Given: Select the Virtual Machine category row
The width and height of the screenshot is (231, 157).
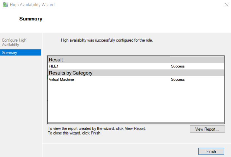Looking at the screenshot, I should point(136,79).
